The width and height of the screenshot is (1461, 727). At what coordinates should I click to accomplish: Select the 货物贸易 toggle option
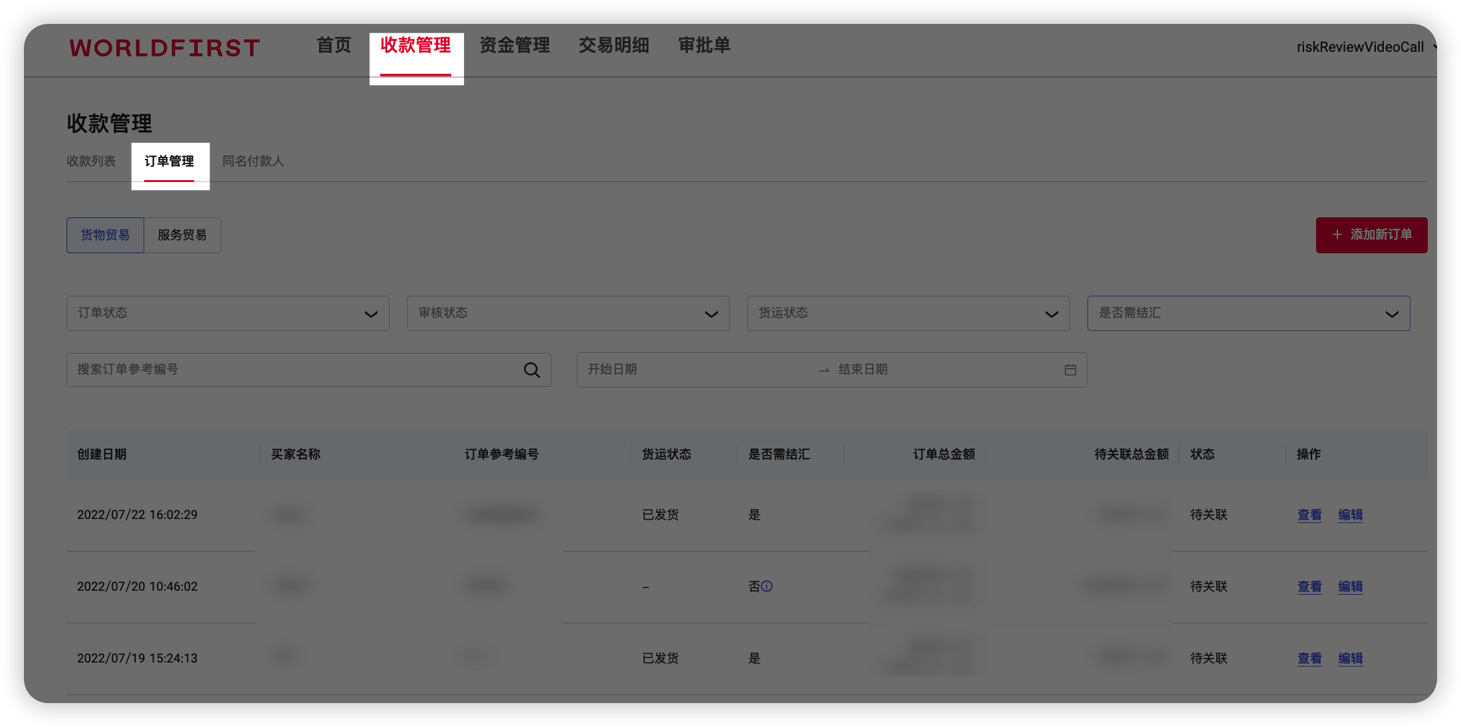coord(105,235)
